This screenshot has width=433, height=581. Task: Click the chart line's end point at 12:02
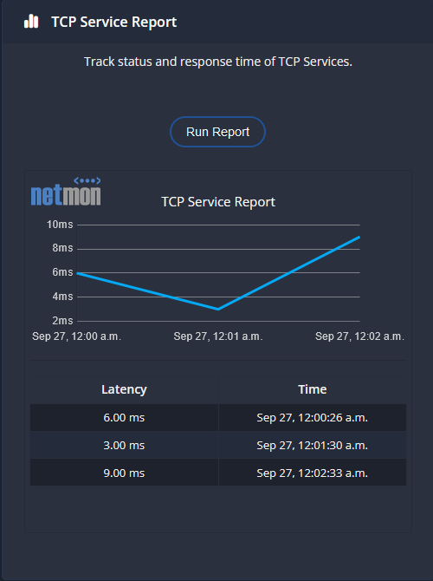359,237
